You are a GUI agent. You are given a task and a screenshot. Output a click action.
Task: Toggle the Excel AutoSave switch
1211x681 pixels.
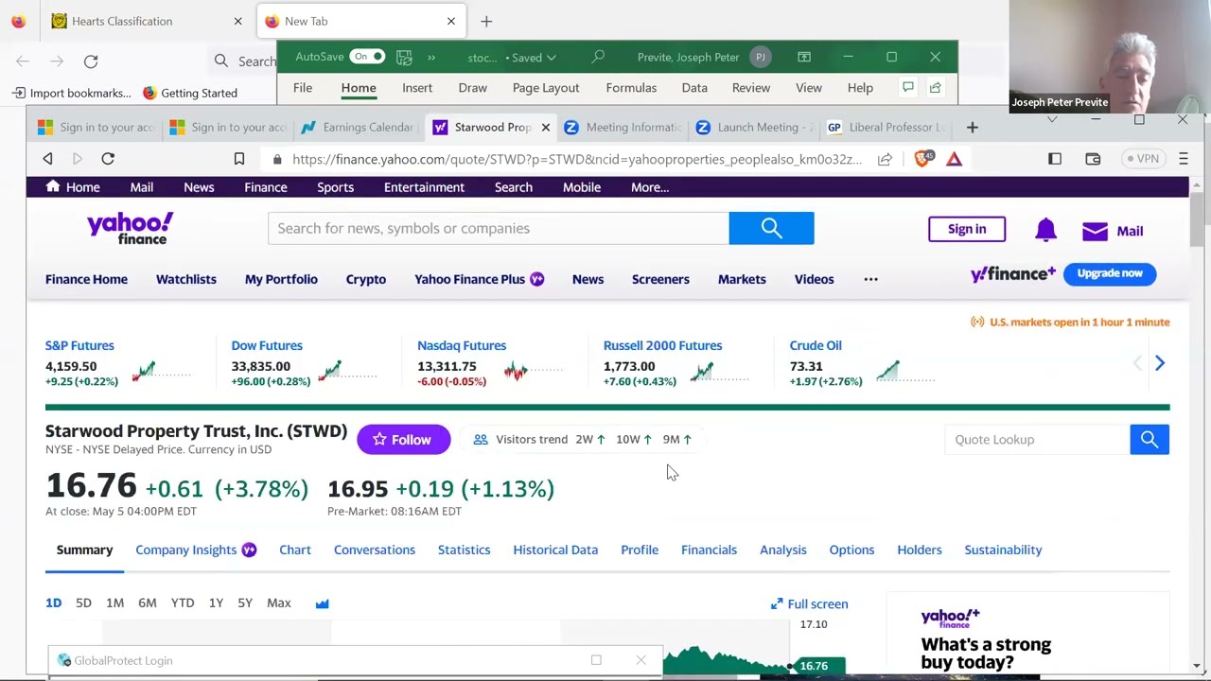pos(367,57)
